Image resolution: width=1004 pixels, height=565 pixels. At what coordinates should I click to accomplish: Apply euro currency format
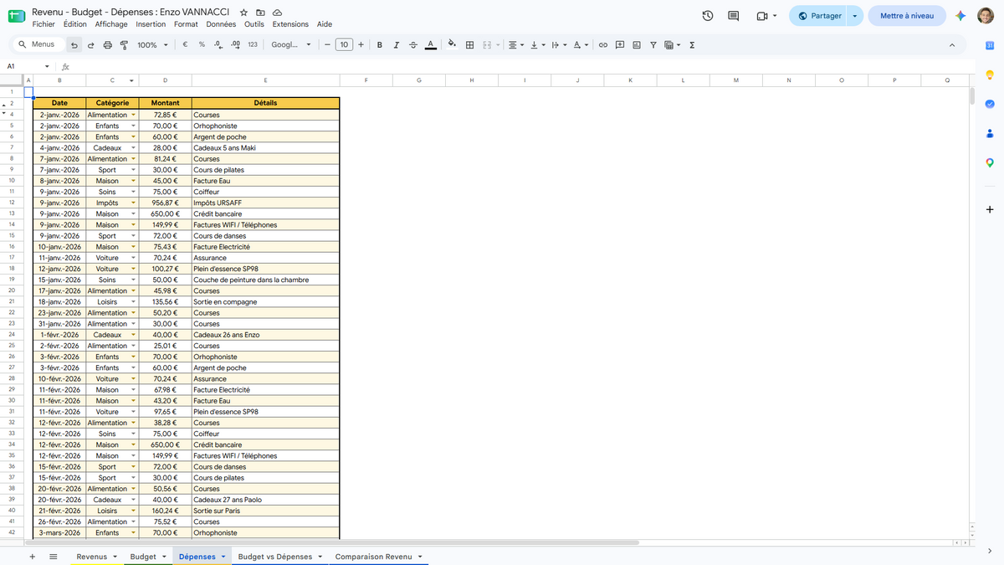(185, 45)
